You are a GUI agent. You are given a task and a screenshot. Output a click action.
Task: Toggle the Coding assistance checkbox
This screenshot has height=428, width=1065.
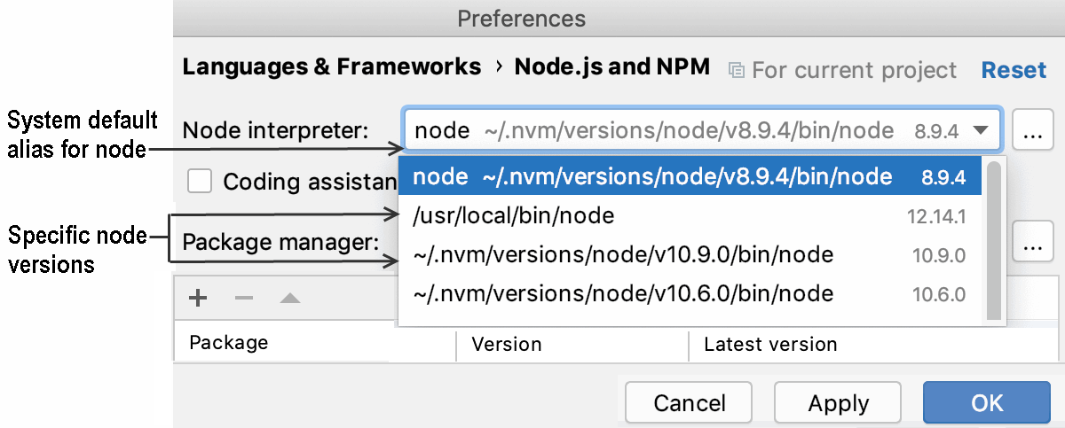(x=201, y=182)
